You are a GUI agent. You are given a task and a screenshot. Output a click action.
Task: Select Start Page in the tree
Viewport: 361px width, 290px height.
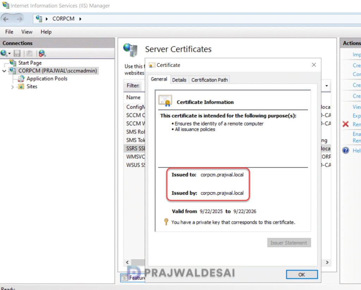[x=30, y=63]
